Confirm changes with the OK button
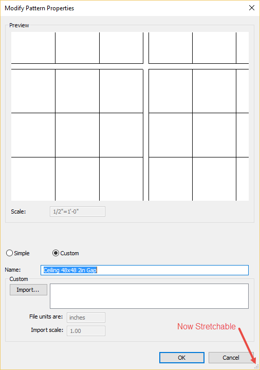 (182, 358)
